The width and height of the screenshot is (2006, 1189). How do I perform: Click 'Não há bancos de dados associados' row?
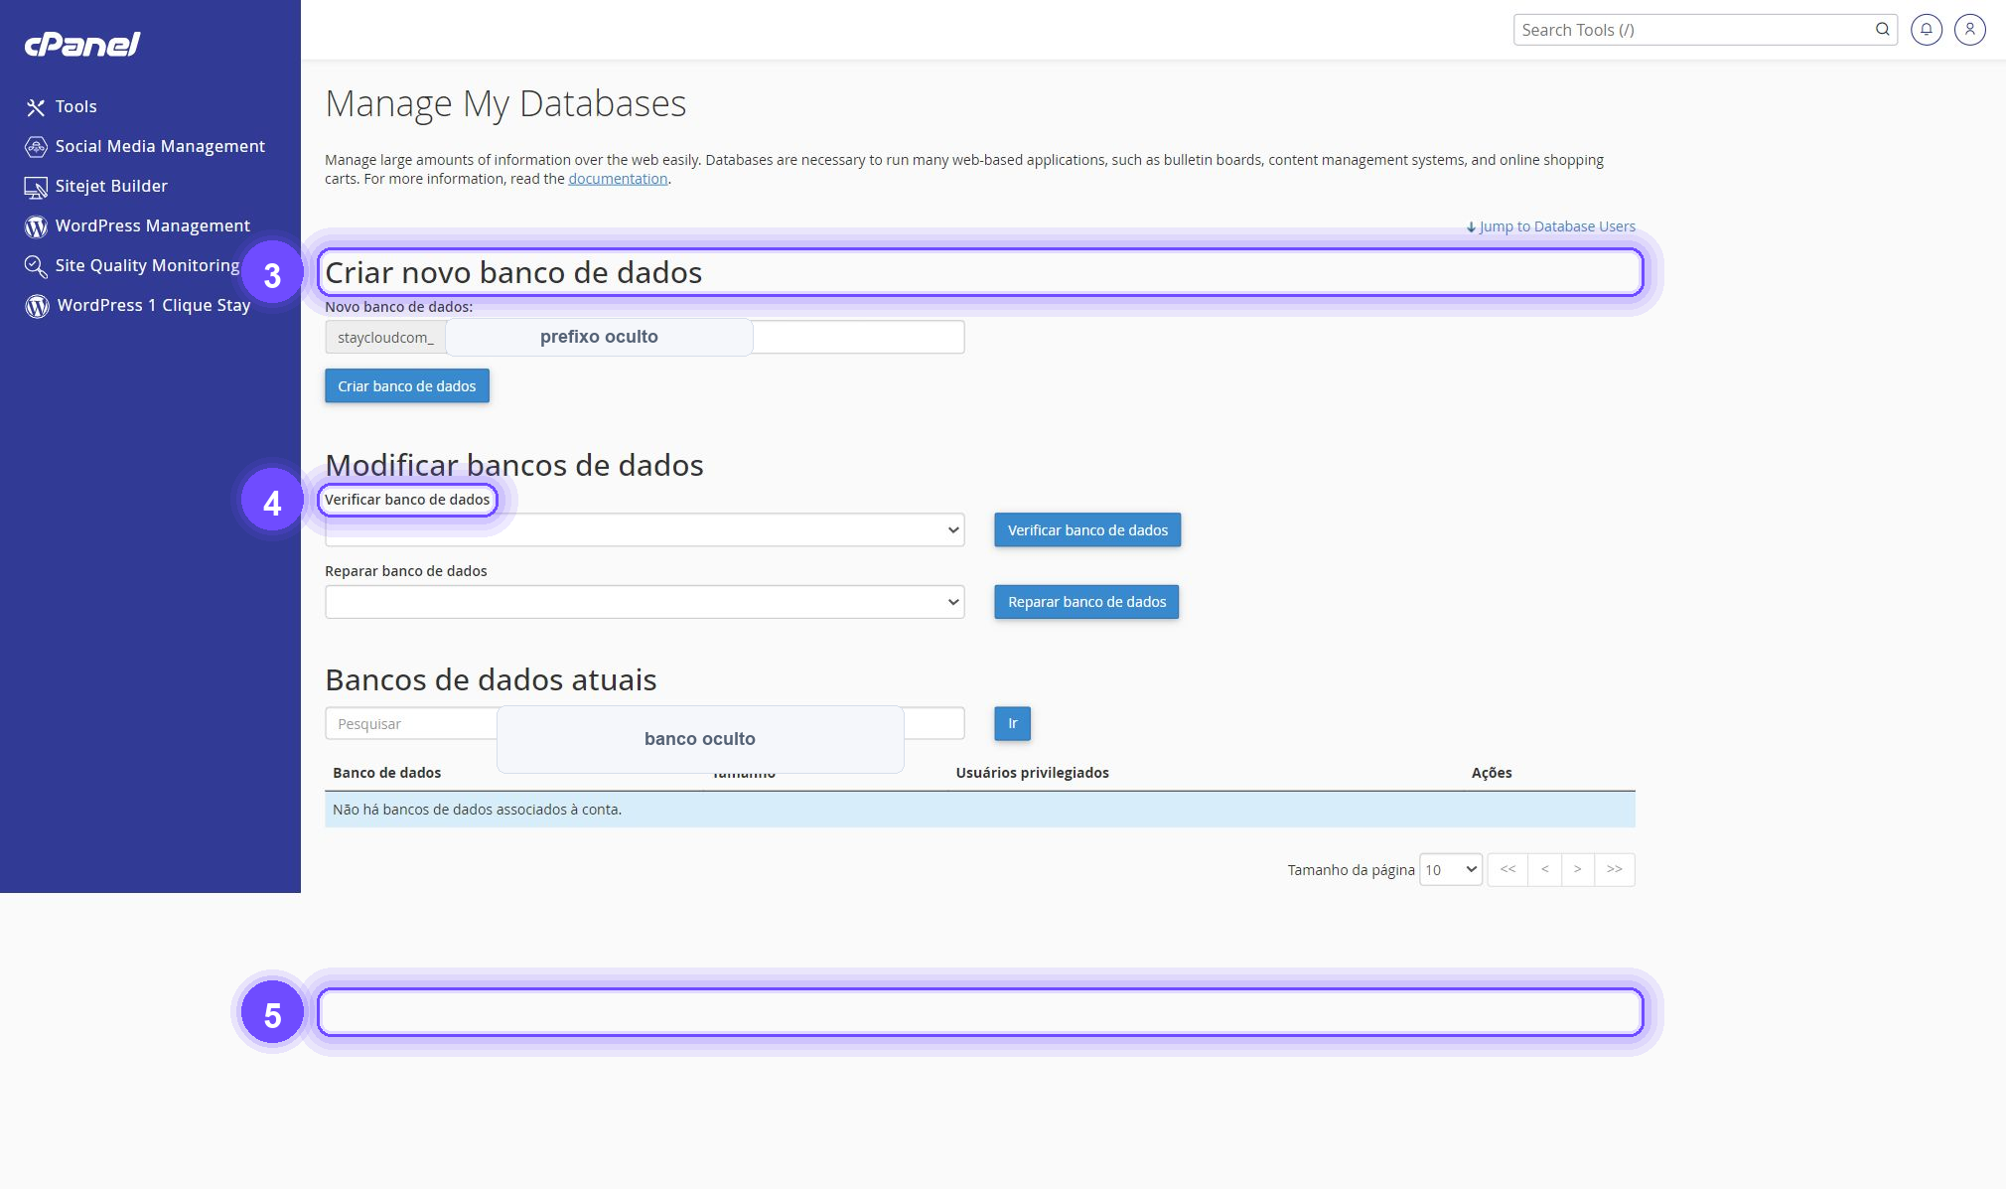[x=979, y=810]
